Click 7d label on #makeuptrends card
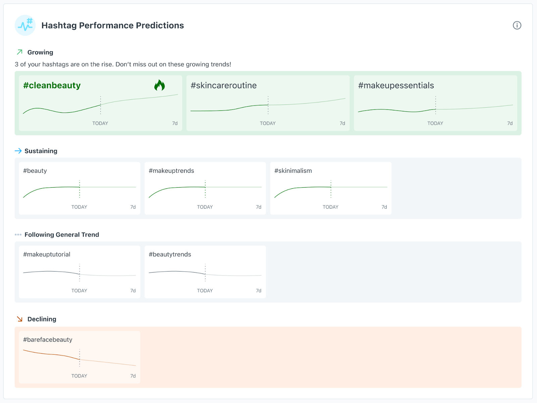This screenshot has width=537, height=403. [x=258, y=207]
